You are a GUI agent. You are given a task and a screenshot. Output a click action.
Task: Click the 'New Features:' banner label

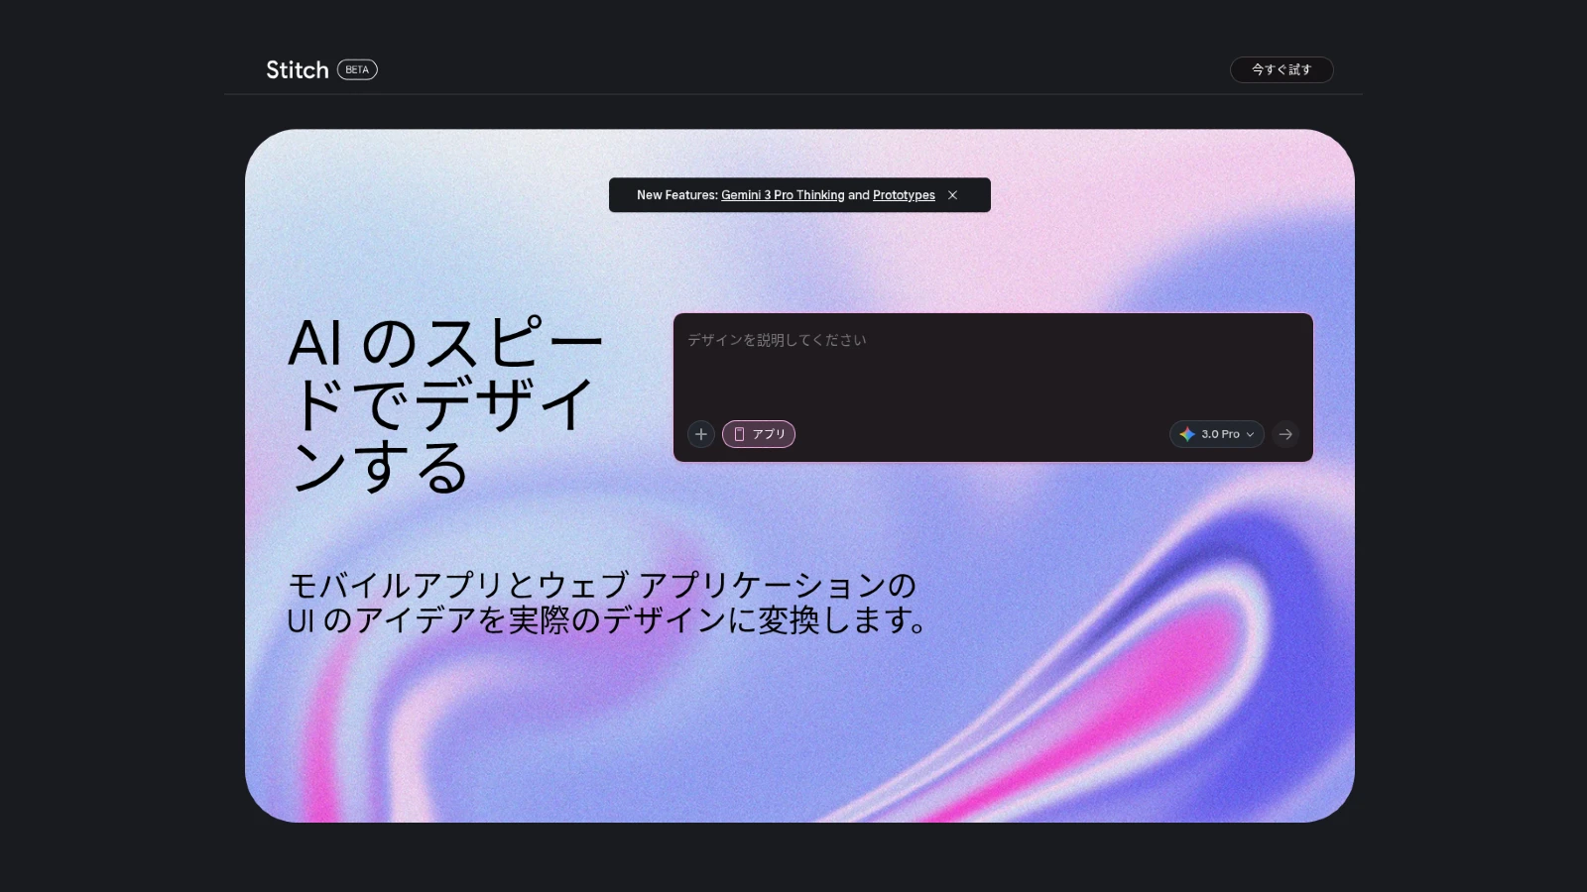click(x=676, y=195)
